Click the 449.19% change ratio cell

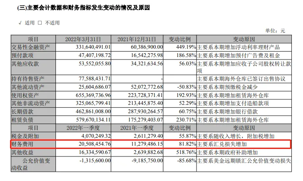point(186,47)
